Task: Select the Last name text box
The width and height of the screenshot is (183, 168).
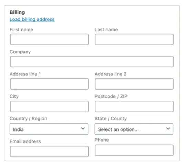Action: point(134,40)
